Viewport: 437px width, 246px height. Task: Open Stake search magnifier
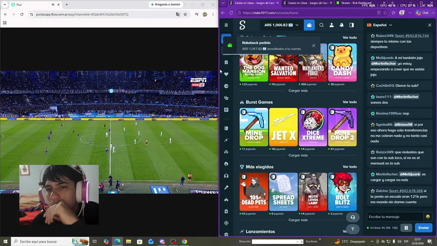pos(322,25)
